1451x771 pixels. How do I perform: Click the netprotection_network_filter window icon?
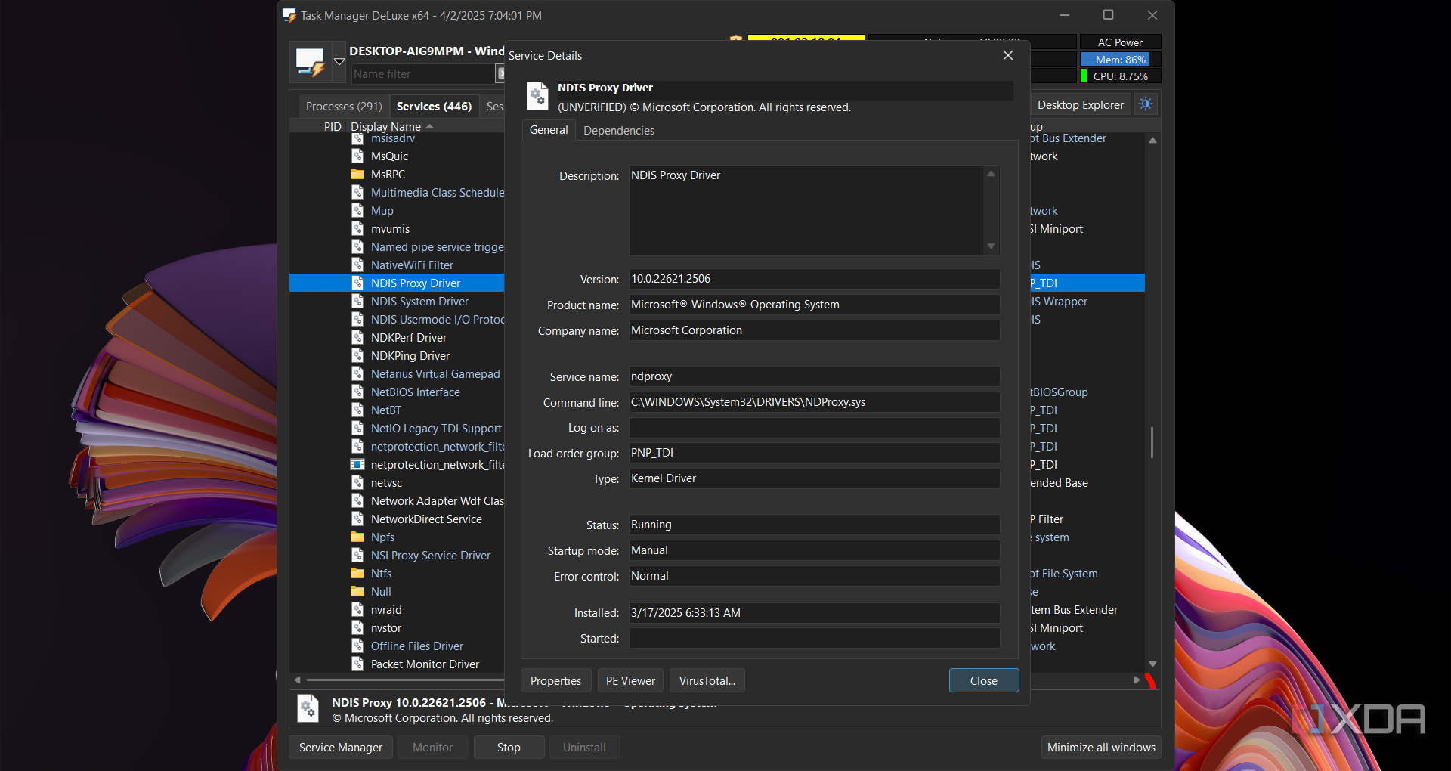357,465
